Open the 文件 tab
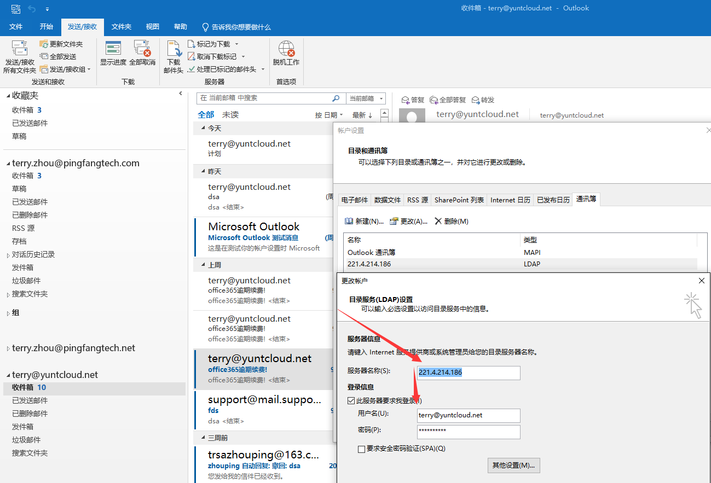This screenshot has width=711, height=483. click(x=16, y=27)
